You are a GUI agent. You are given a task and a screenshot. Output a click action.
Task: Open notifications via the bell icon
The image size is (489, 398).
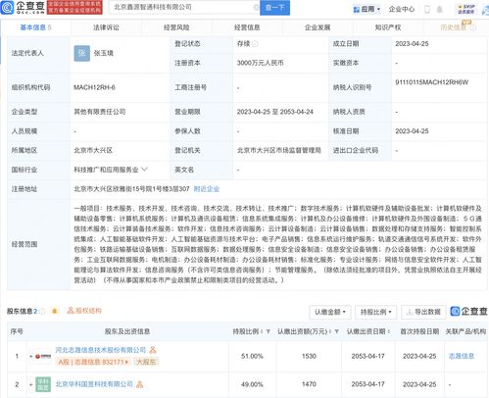point(440,10)
